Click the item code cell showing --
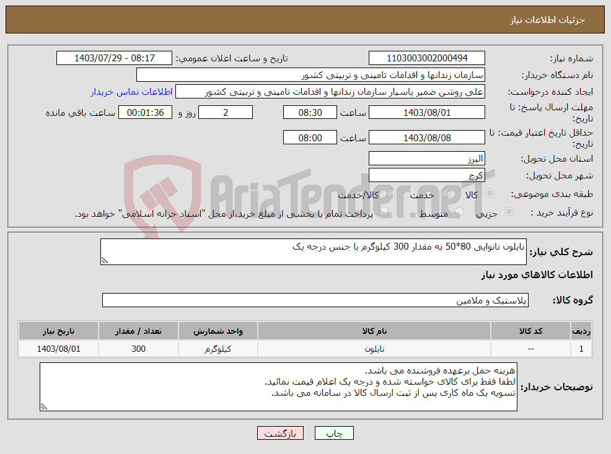611x454 pixels. 530,349
